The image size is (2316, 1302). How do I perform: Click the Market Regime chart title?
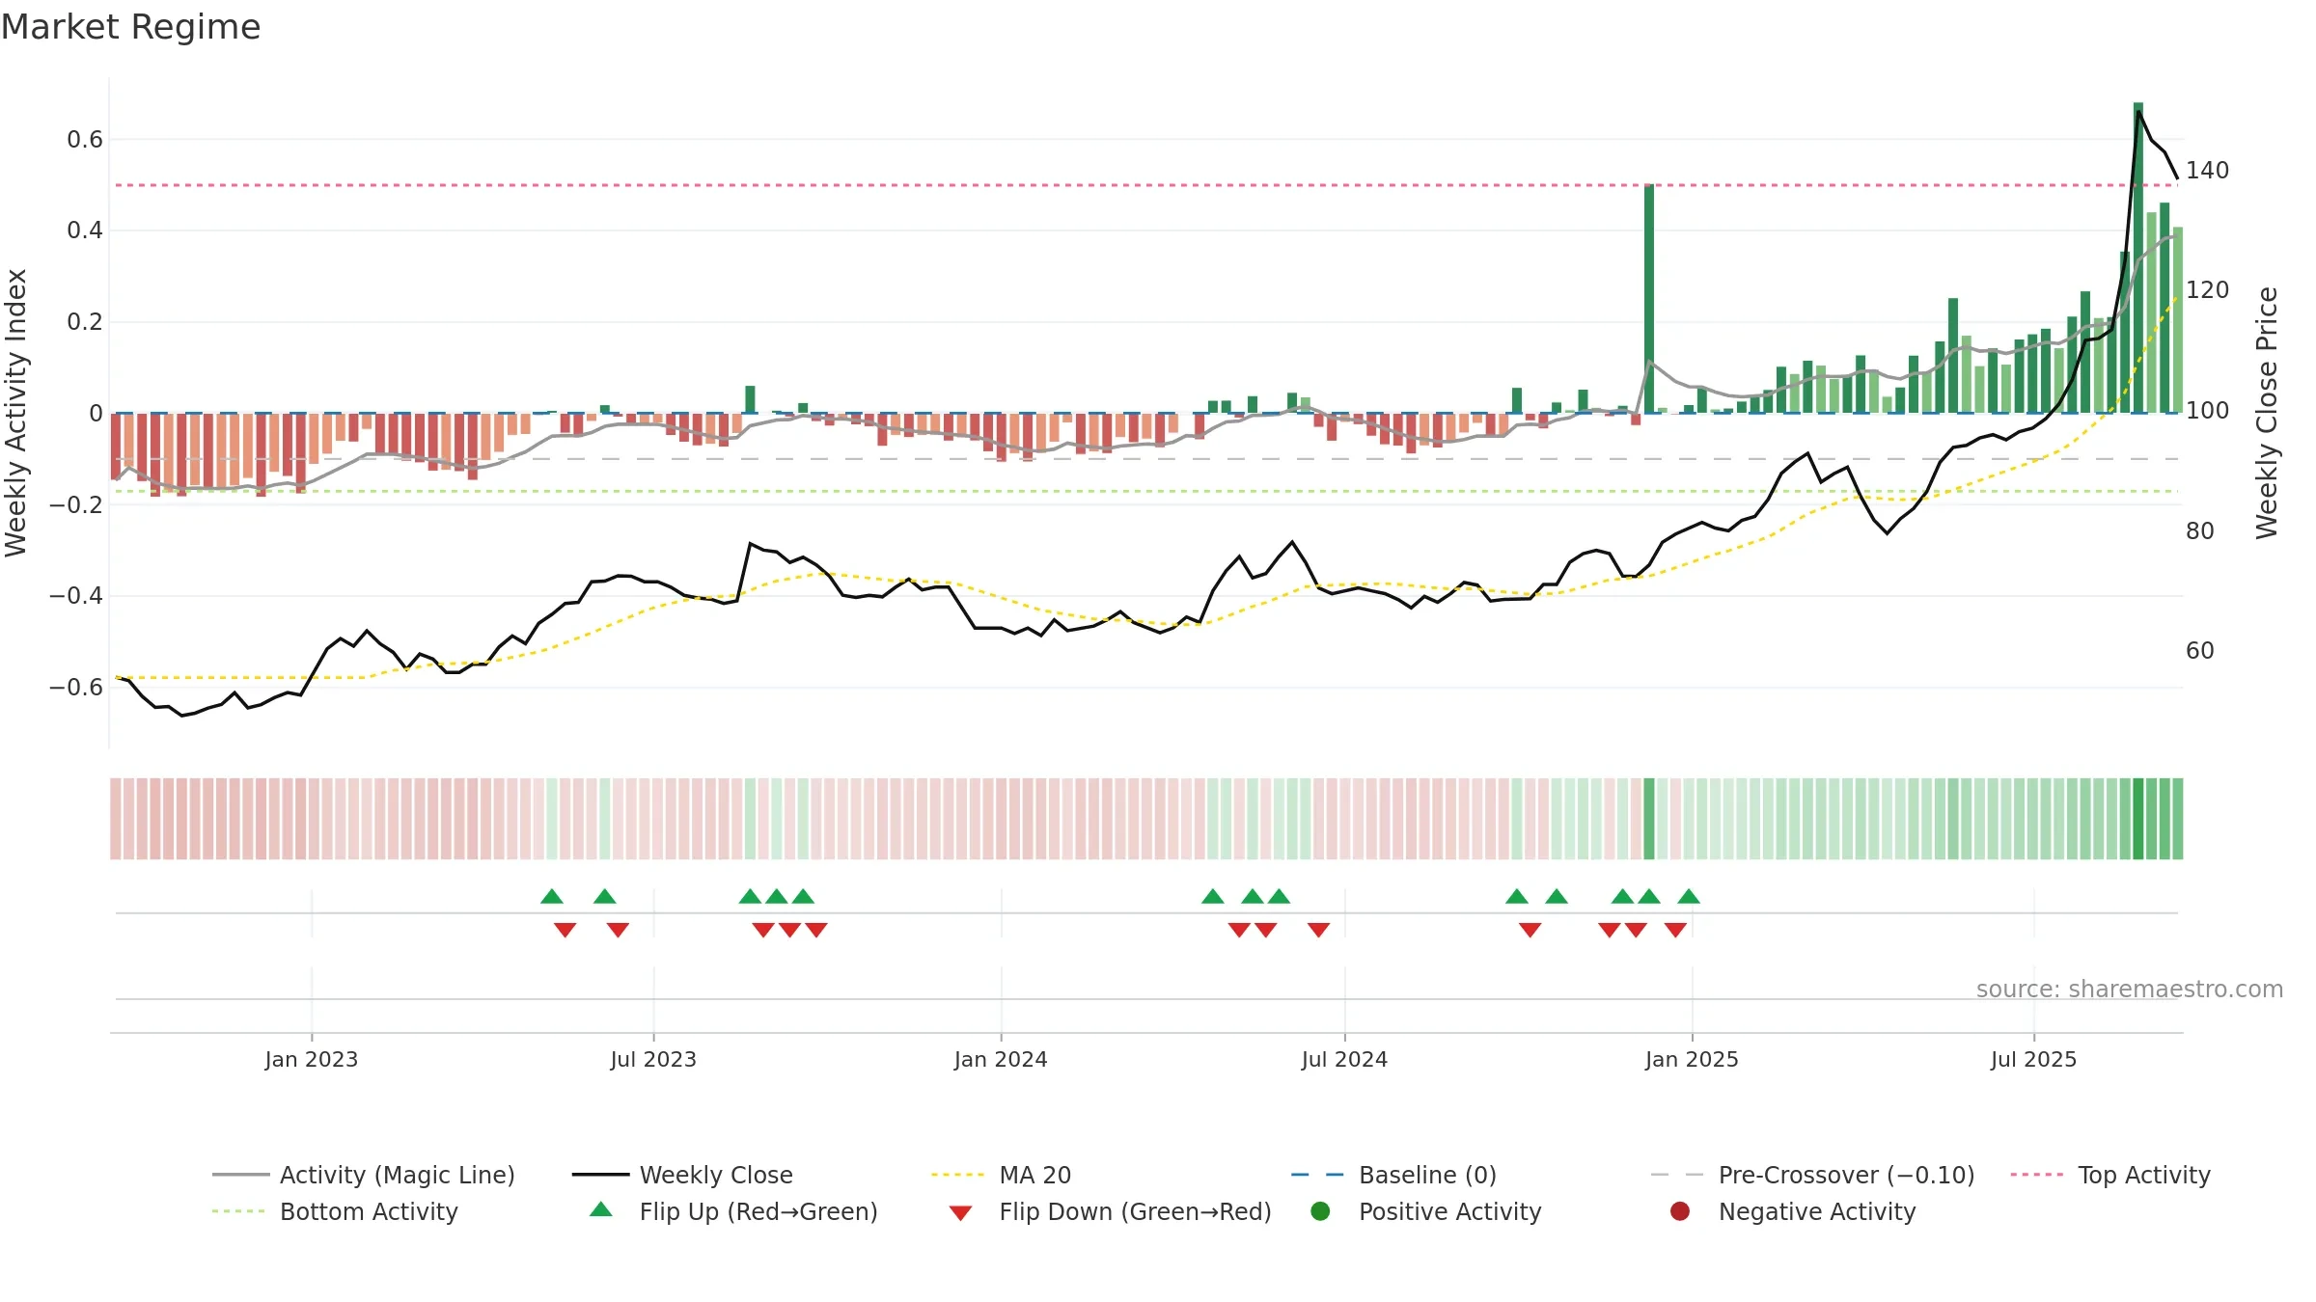130,27
